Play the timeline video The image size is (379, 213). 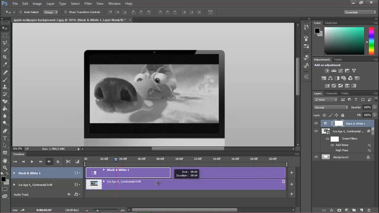pos(32,162)
